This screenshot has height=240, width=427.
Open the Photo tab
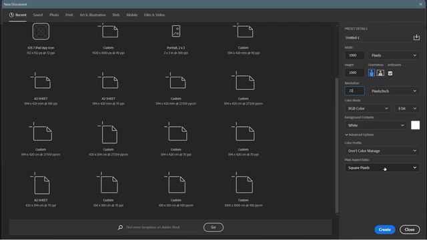pos(54,15)
